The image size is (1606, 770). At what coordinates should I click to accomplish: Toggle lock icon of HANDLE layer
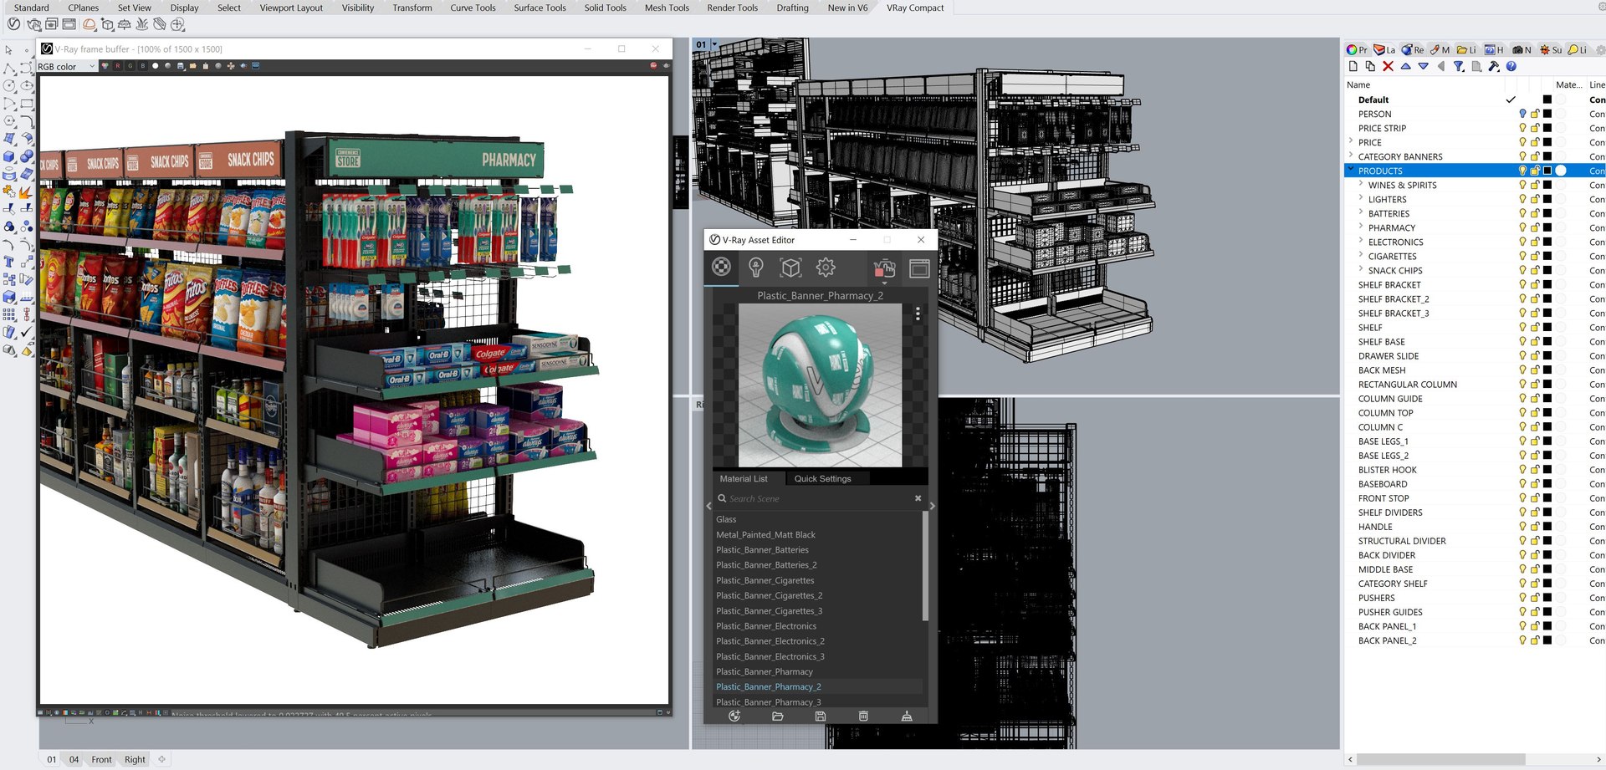[1535, 526]
